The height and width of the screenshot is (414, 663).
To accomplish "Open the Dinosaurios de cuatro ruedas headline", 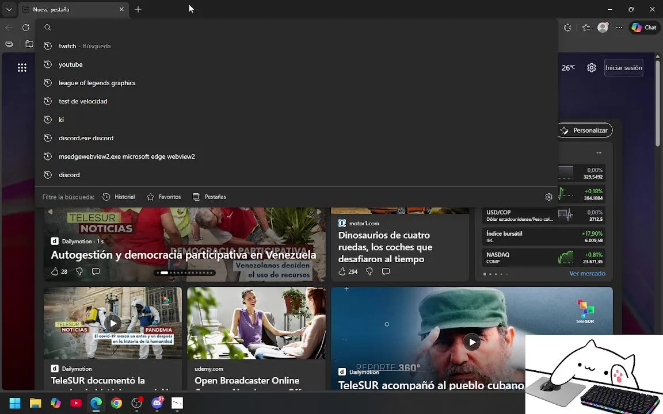I will coord(385,247).
